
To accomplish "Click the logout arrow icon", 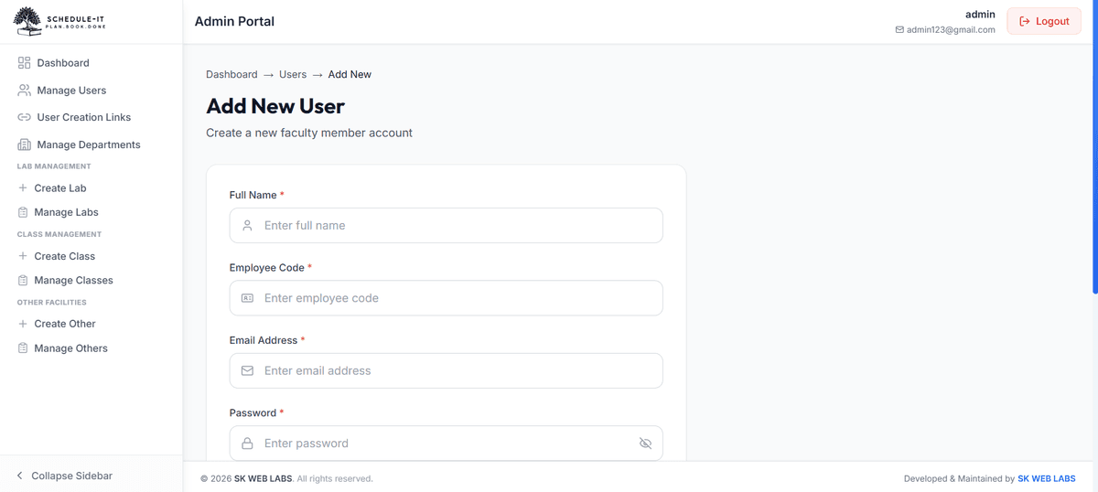I will (1025, 21).
